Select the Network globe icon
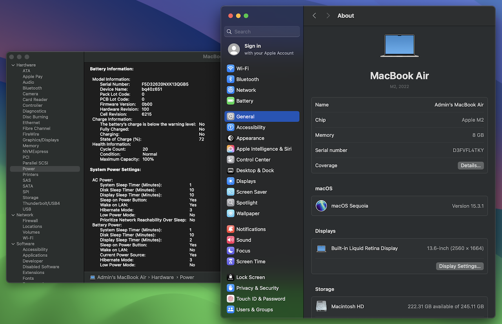 [x=231, y=90]
